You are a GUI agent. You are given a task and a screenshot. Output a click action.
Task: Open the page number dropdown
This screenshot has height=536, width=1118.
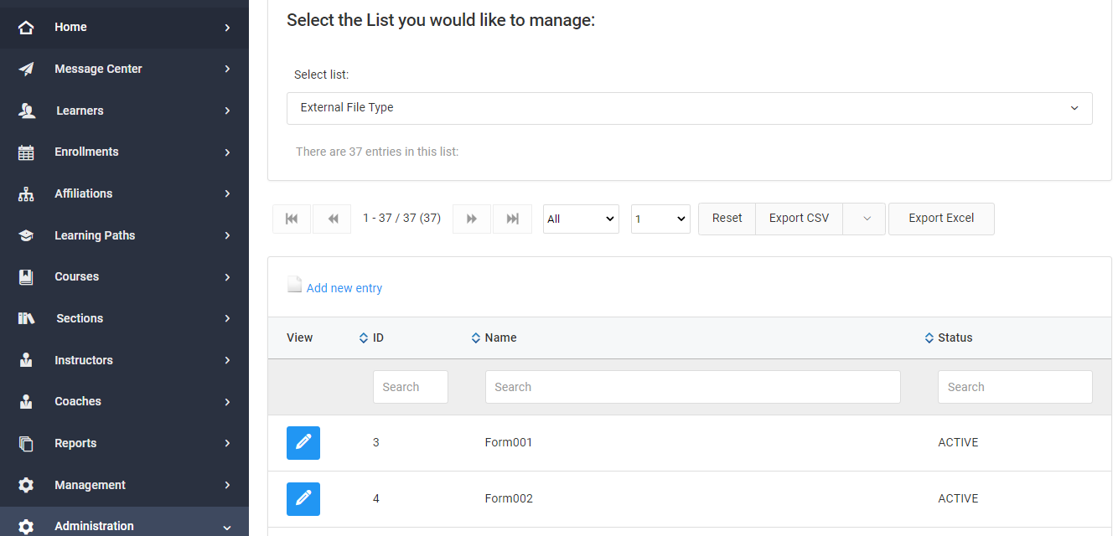[x=660, y=219]
